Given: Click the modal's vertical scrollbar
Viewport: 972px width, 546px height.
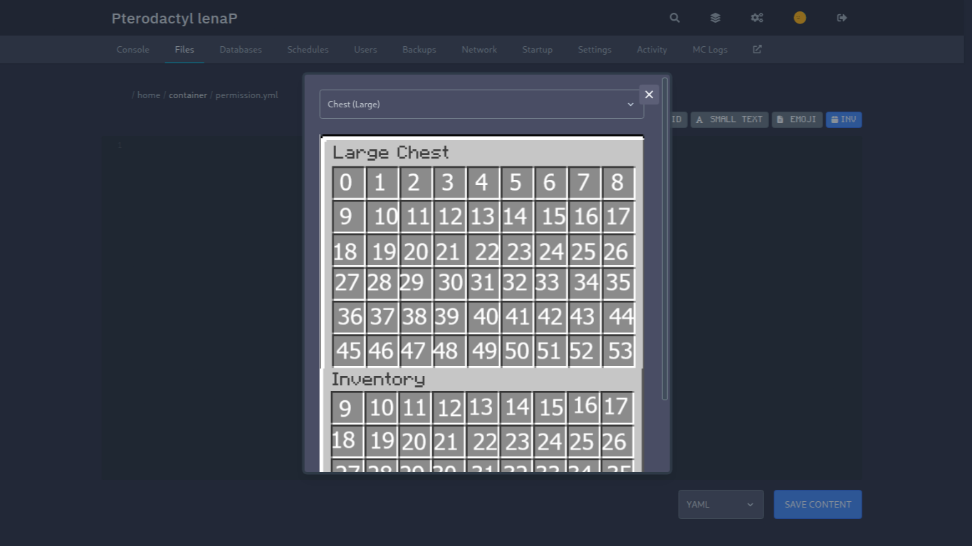Looking at the screenshot, I should pos(665,238).
